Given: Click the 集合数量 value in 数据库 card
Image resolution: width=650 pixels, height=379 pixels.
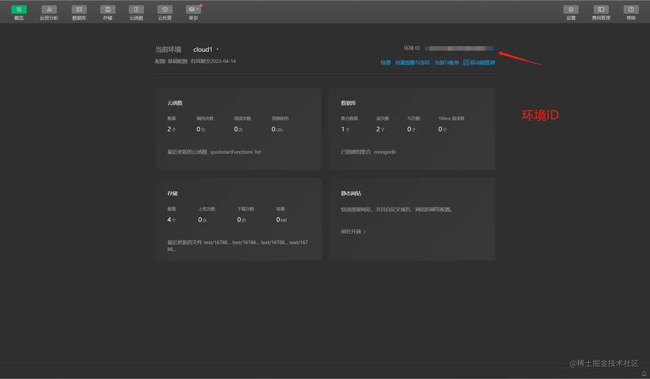Looking at the screenshot, I should [x=345, y=129].
